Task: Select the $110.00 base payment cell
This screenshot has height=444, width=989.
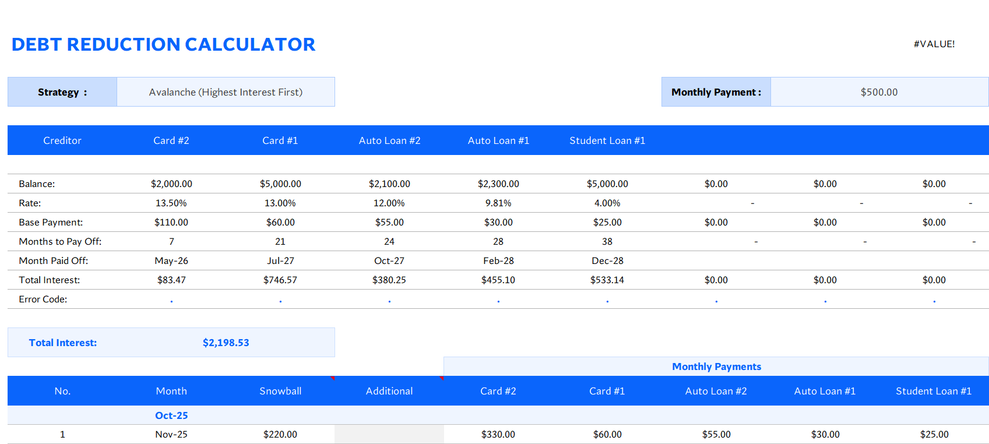Action: point(171,222)
